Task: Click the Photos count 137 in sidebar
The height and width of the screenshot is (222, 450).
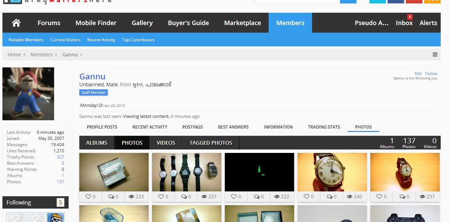Action: (60, 182)
